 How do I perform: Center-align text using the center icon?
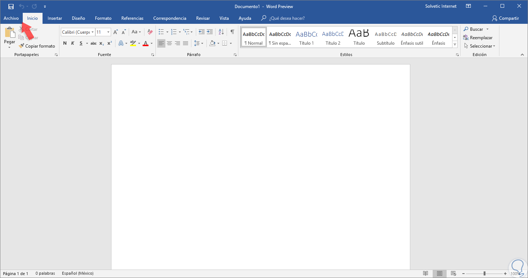(169, 43)
